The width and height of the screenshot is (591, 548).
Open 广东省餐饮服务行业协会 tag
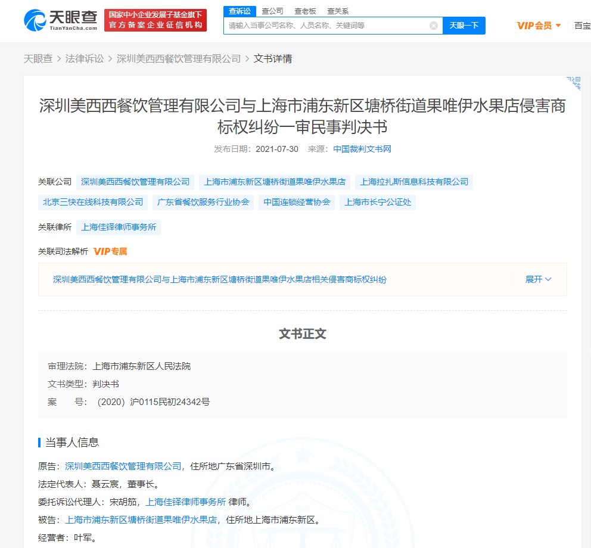tap(203, 203)
